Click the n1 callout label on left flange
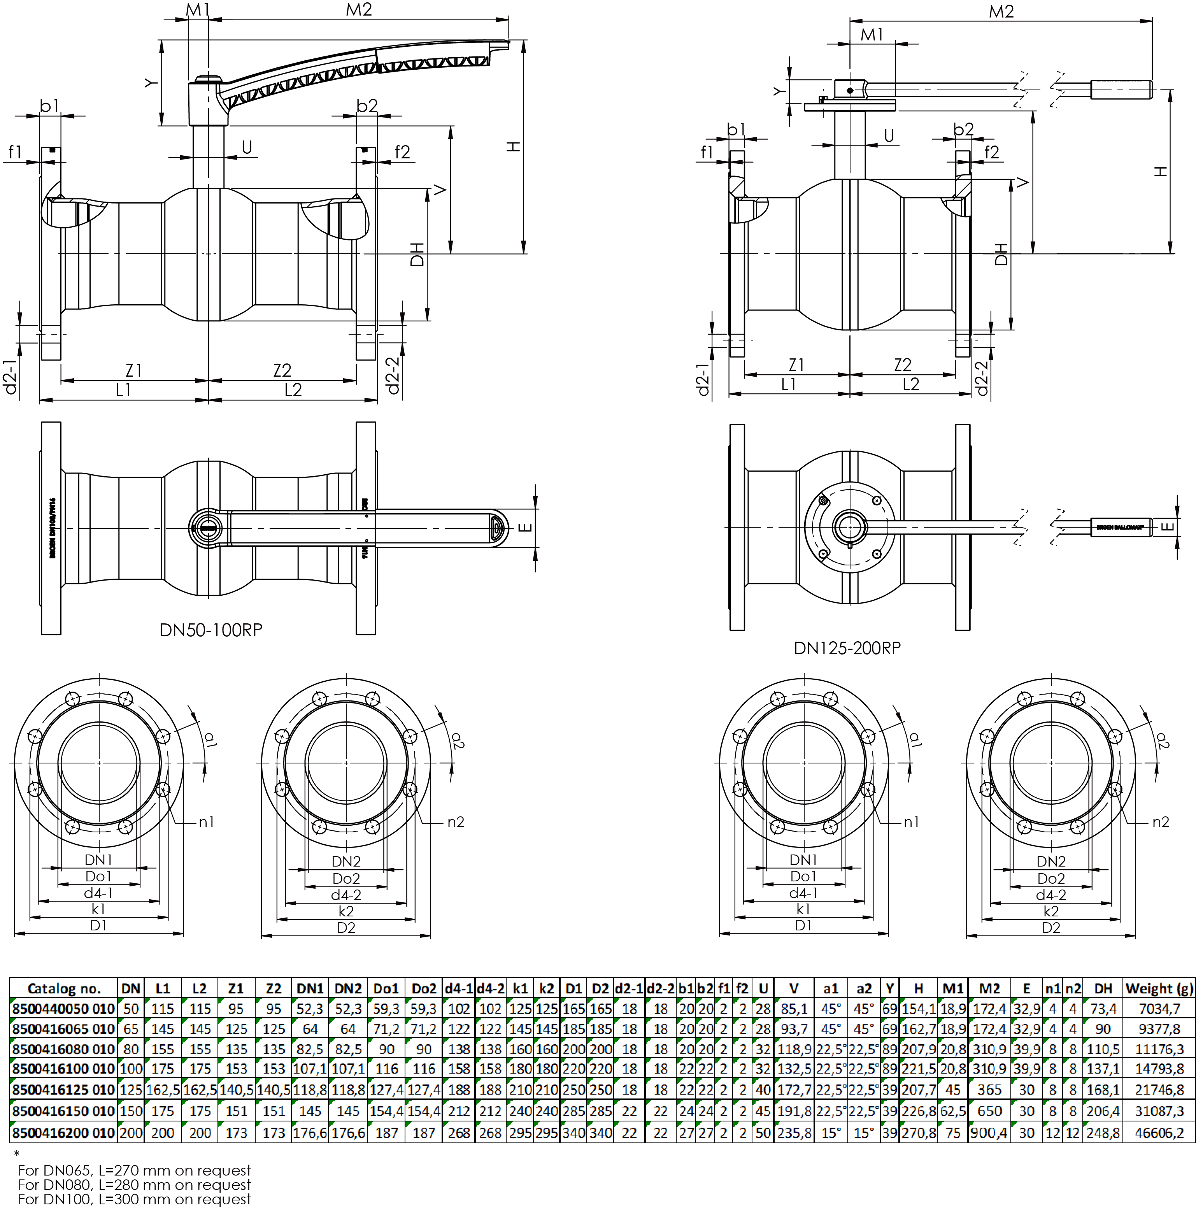 [207, 822]
